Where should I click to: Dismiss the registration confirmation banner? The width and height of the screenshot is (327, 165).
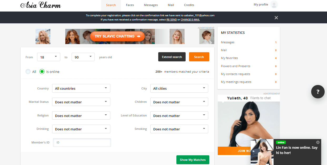(x=276, y=18)
